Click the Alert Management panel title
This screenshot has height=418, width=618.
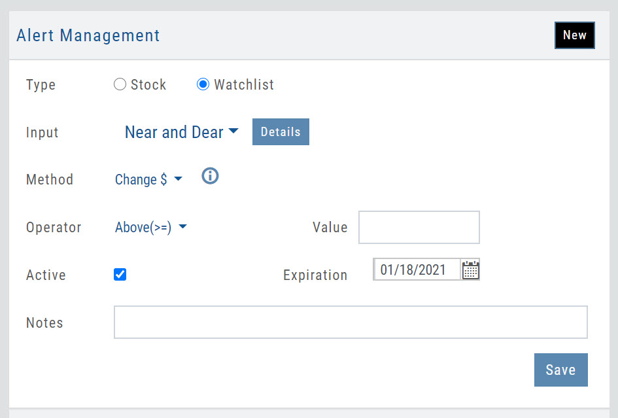[x=88, y=35]
